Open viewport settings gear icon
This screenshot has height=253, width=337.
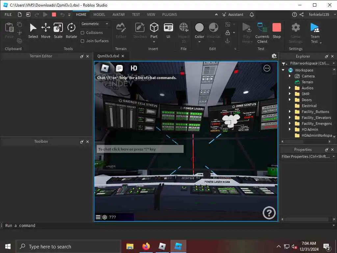(274, 56)
